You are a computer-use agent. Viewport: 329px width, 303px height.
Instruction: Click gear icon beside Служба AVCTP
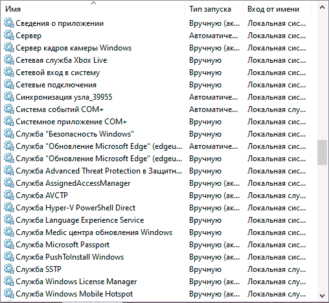click(9, 196)
